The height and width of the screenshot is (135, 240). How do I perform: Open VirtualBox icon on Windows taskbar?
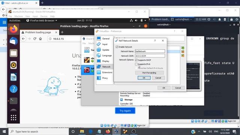pos(116,132)
